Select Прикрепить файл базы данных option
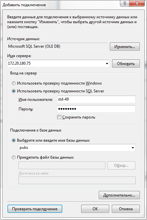The image size is (147, 220). pos(14,157)
